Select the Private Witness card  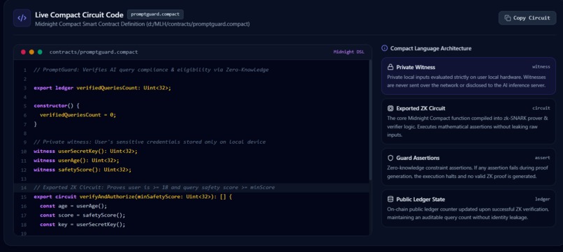point(468,76)
